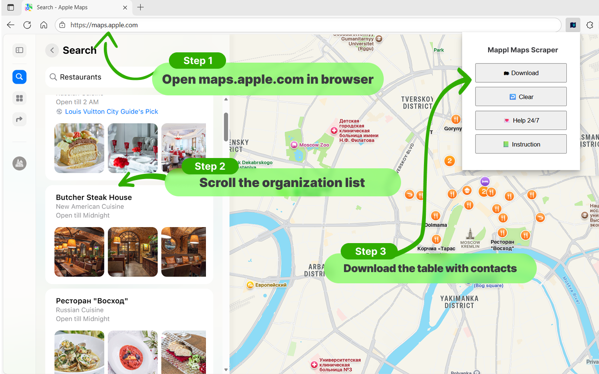Open a new browser tab
The image size is (599, 374).
point(140,7)
